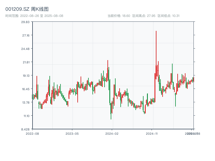Click the red candlestick wick peaking near 22 before 2024-02
215x161 pixels.
tap(108, 71)
